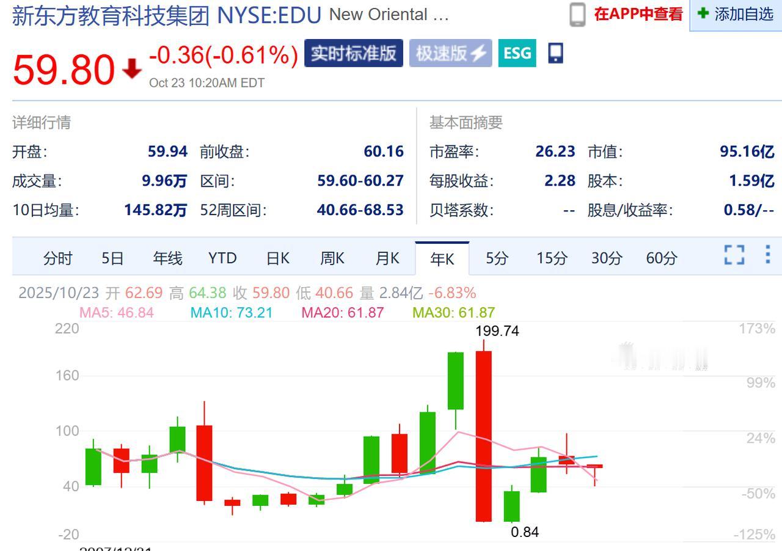The height and width of the screenshot is (551, 782).
Task: Select the 30分 chart tab
Action: (607, 258)
